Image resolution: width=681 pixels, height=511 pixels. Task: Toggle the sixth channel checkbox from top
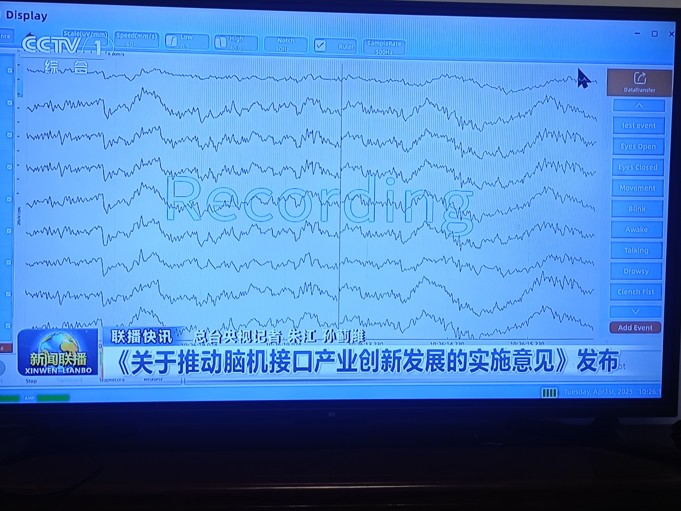(9, 231)
